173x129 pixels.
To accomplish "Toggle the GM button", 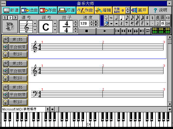I will pos(168,23).
